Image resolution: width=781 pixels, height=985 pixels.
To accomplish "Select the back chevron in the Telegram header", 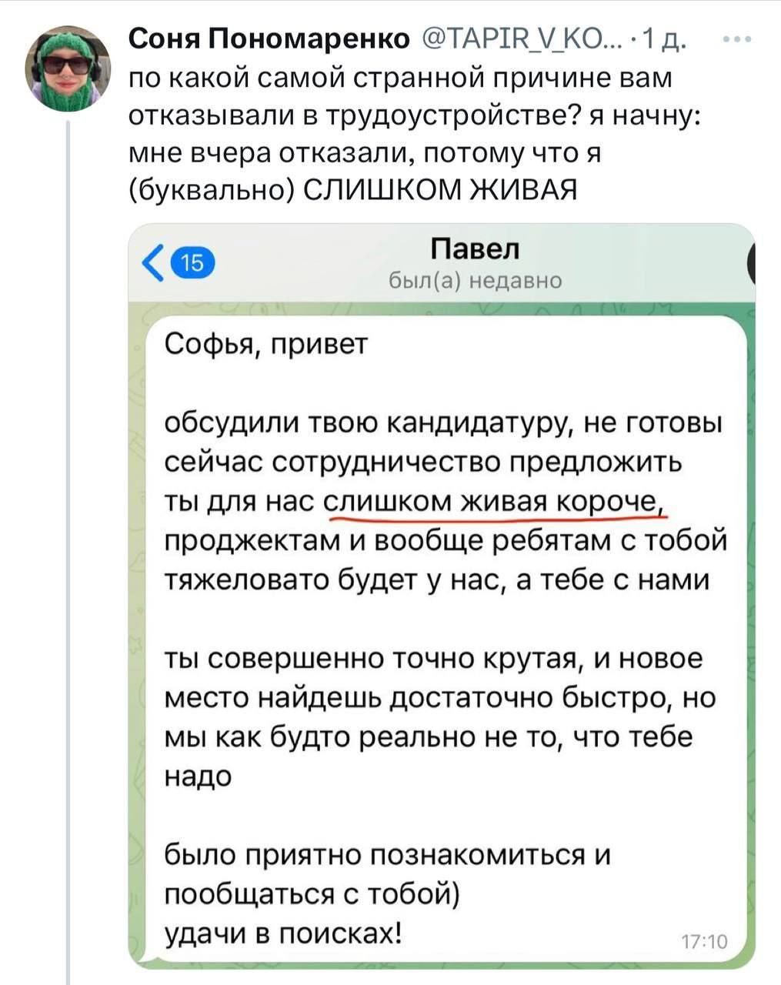I will tap(151, 262).
